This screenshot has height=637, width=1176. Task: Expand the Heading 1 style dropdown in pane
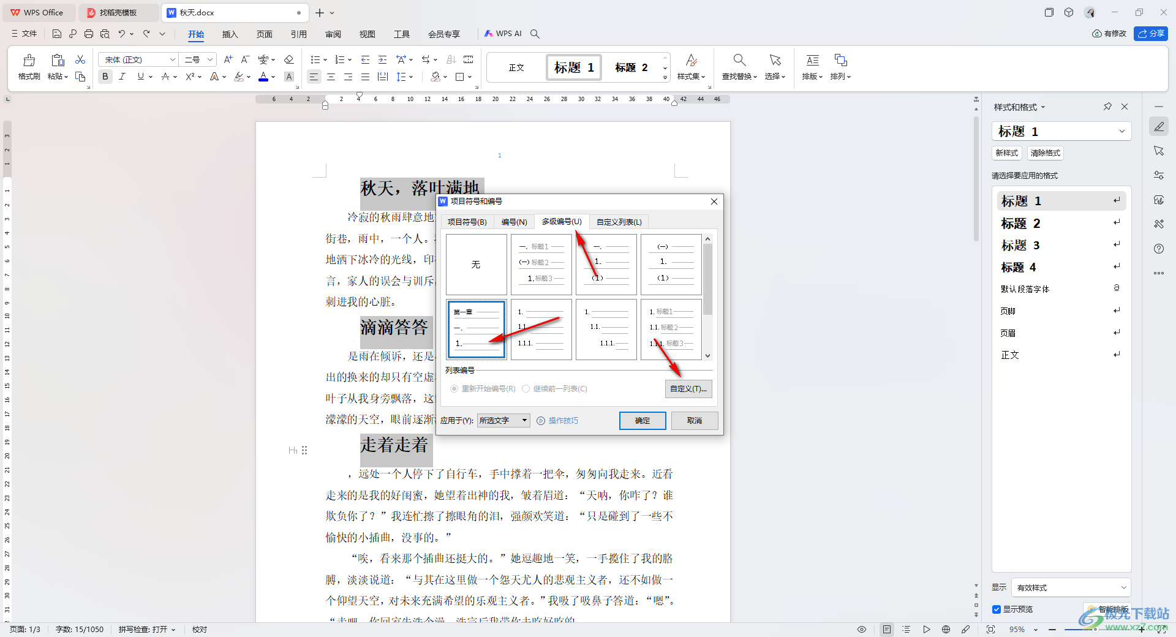point(1122,131)
